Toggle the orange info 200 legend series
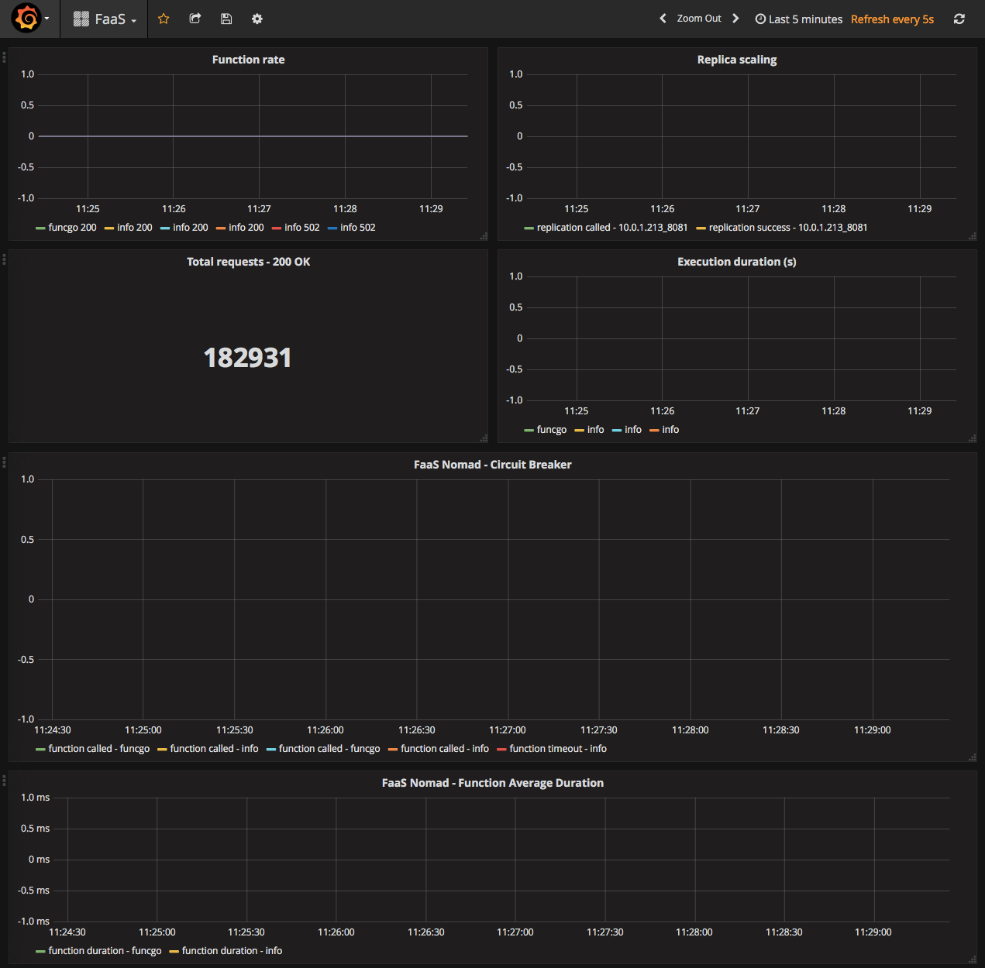Image resolution: width=985 pixels, height=968 pixels. 246,228
